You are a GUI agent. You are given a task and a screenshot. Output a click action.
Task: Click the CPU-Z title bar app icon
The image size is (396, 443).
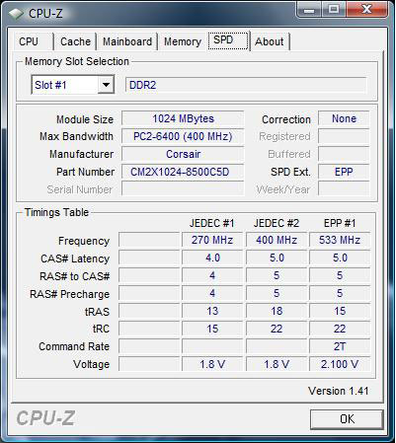point(16,14)
